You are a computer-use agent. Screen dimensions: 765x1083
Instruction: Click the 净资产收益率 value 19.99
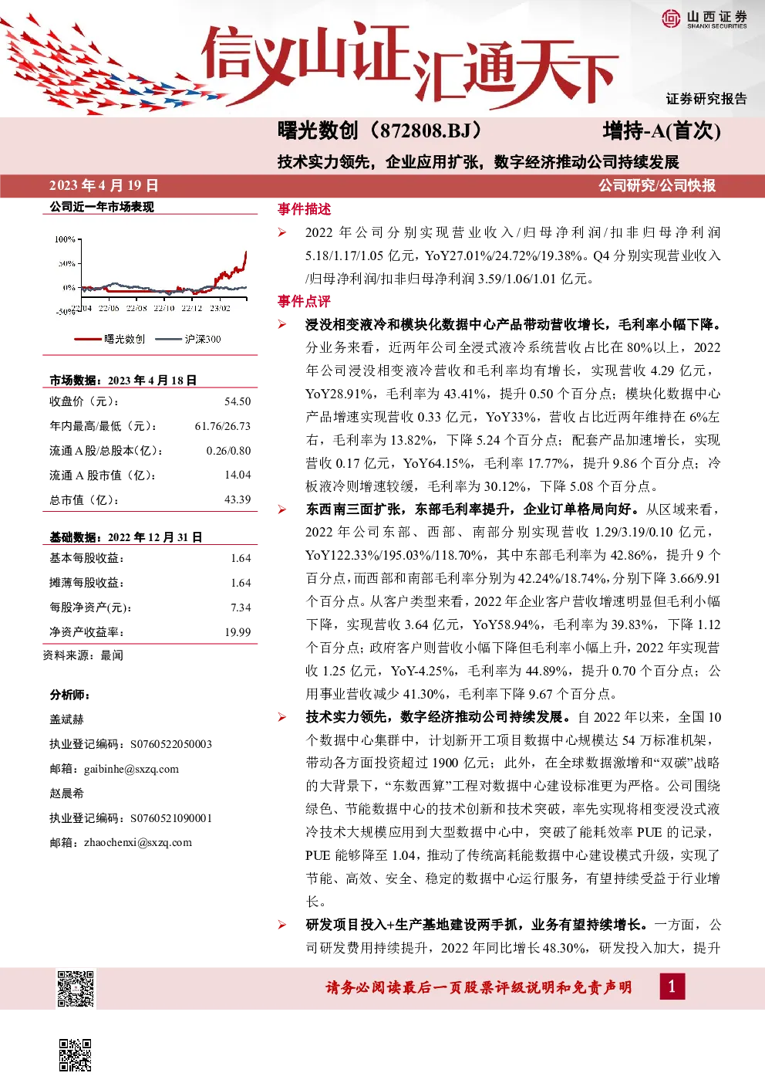point(238,632)
